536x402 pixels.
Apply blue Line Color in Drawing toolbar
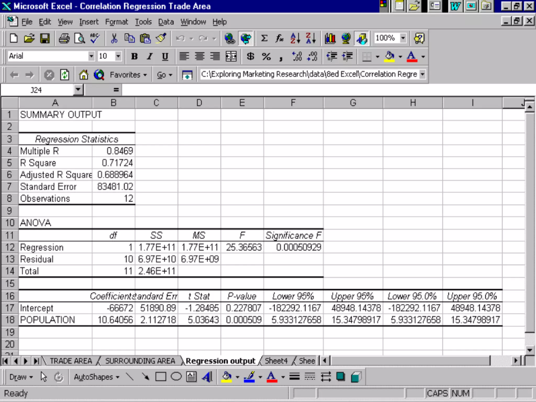[249, 377]
